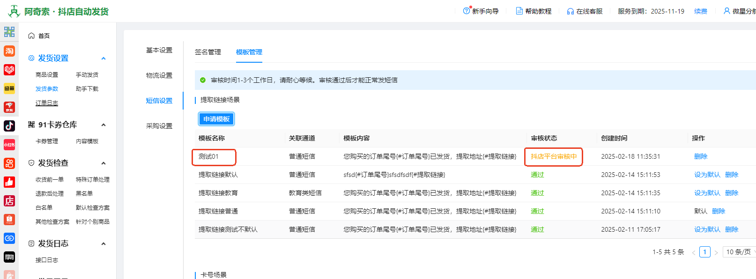Image resolution: width=756 pixels, height=279 pixels.
Task: Set 提取链接测试不默认 as default
Action: (707, 229)
